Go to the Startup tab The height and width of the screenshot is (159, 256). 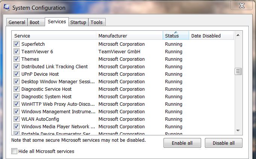coord(78,22)
